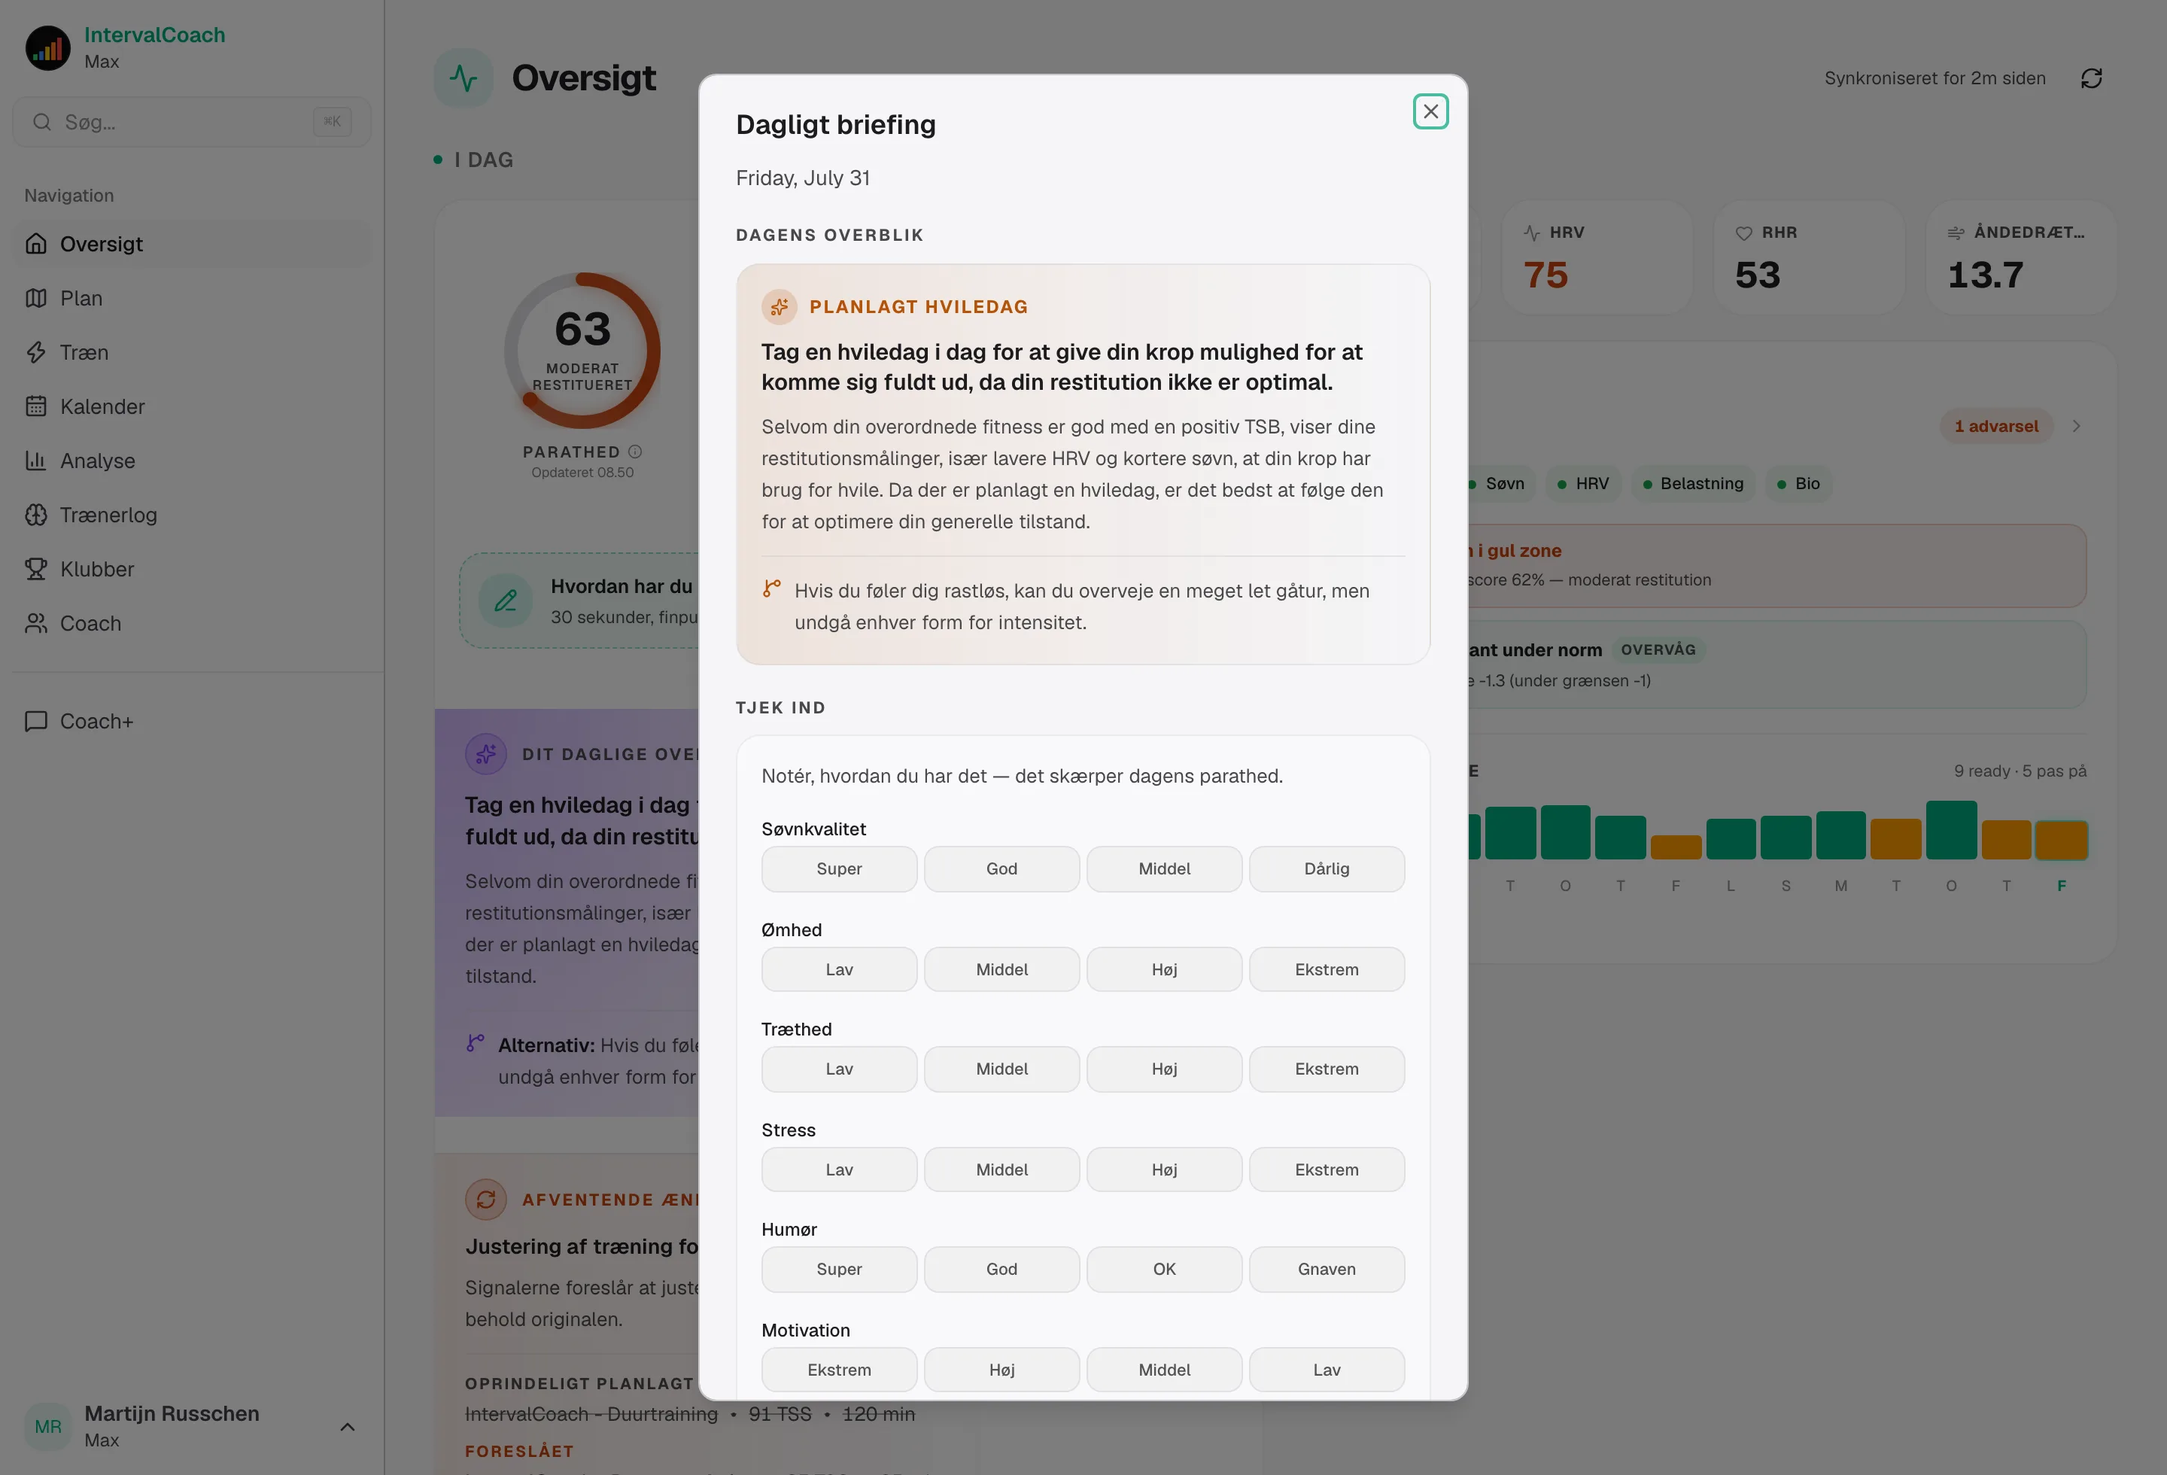Open Klubber in the sidebar
Screen dimensions: 2167x1475
coord(192,569)
